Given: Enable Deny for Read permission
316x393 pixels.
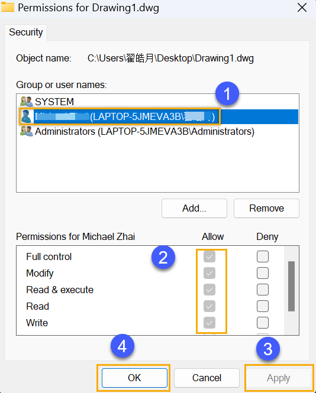Looking at the screenshot, I should pyautogui.click(x=263, y=306).
